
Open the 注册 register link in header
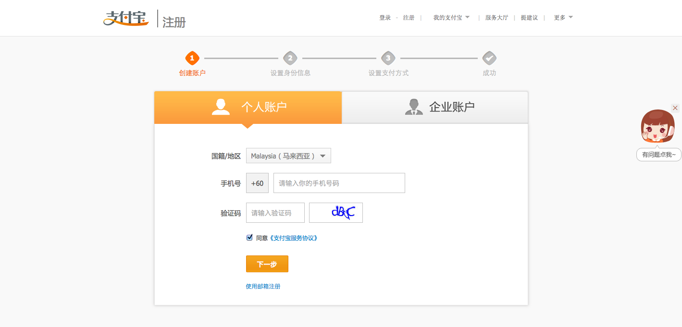(409, 18)
